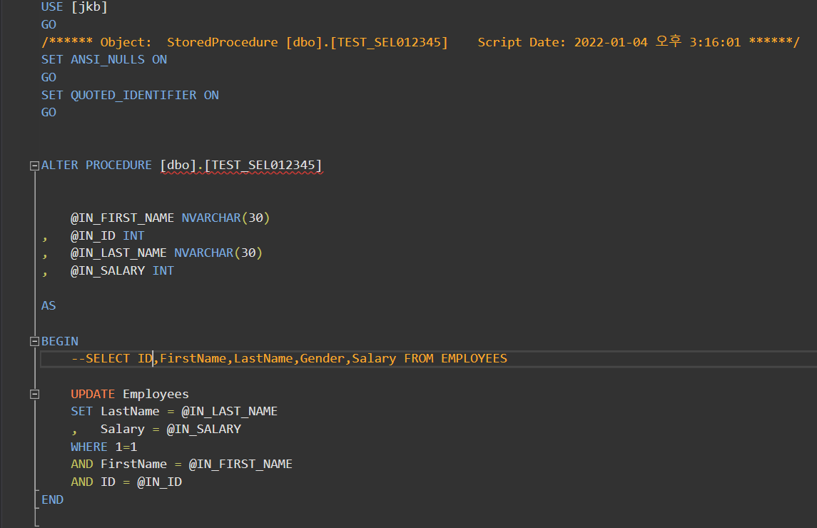
Task: Click the commented SELECT line's EMPLOYEES word
Action: pyautogui.click(x=474, y=359)
